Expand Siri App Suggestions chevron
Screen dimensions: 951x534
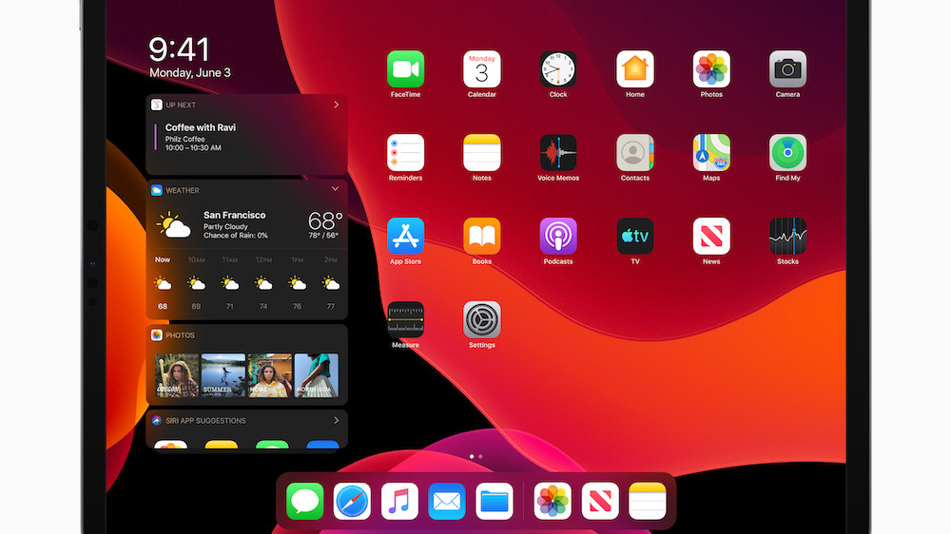click(336, 420)
